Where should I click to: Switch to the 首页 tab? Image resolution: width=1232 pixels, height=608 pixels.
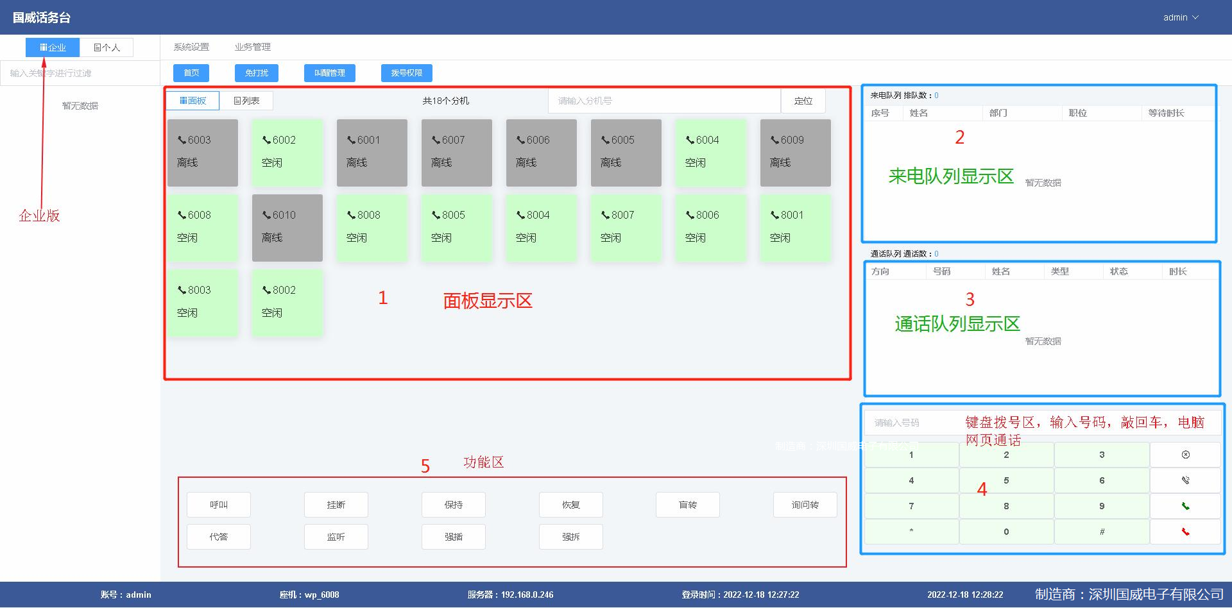[191, 72]
